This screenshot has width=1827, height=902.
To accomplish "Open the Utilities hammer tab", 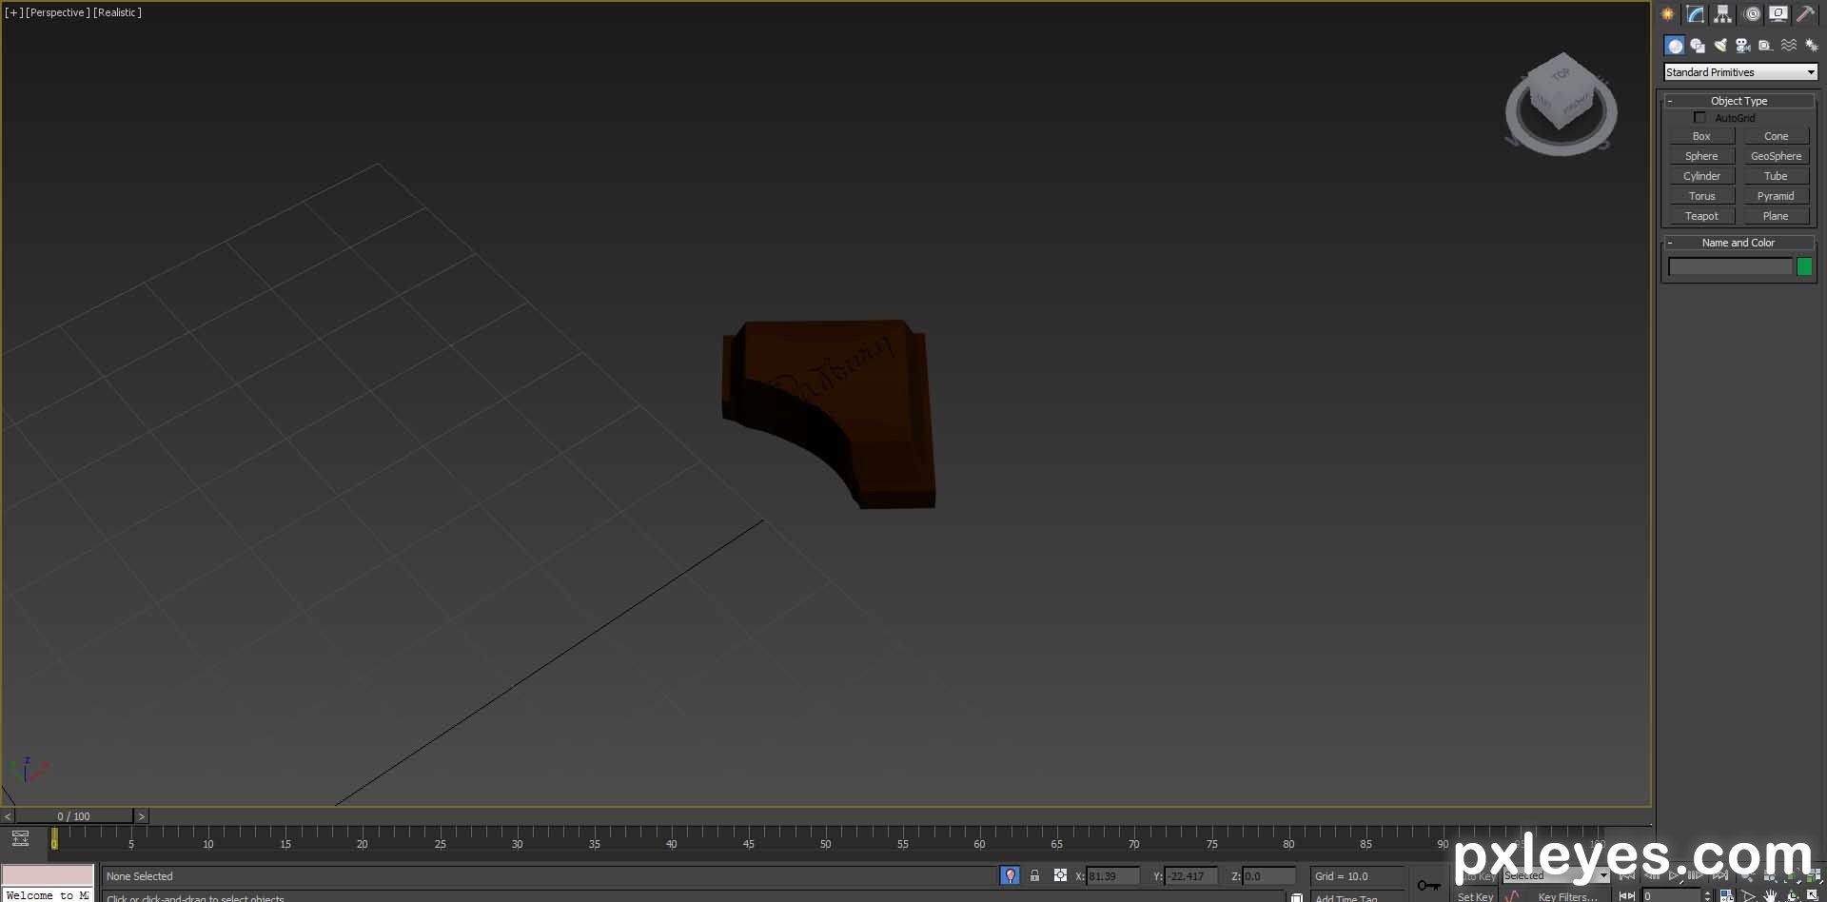I will pos(1805,14).
